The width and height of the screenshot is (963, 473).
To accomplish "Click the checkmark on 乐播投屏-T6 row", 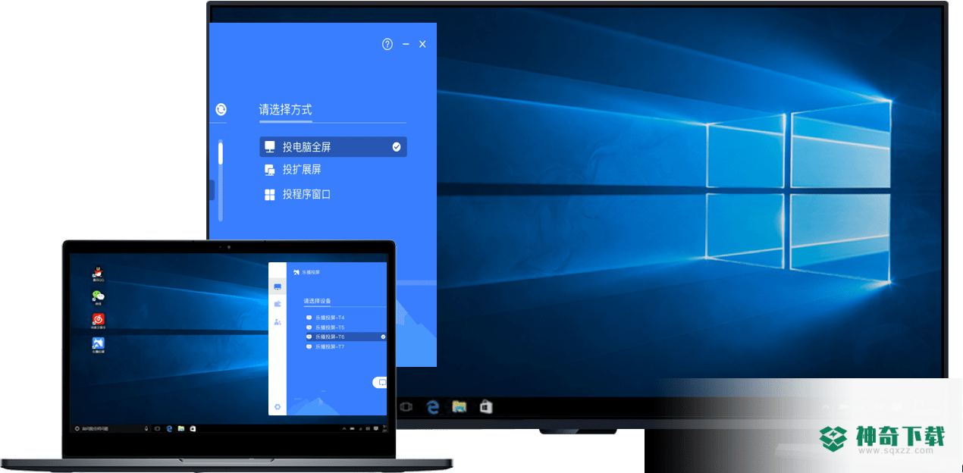I will pyautogui.click(x=383, y=337).
